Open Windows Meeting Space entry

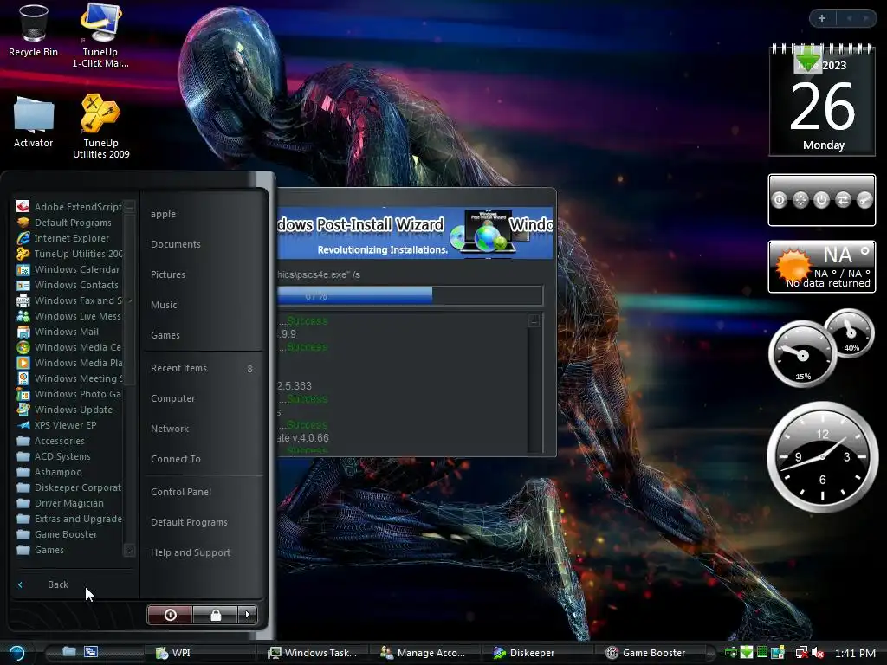click(x=69, y=378)
